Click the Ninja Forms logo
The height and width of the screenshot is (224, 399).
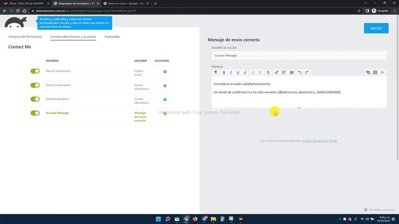[x=16, y=22]
